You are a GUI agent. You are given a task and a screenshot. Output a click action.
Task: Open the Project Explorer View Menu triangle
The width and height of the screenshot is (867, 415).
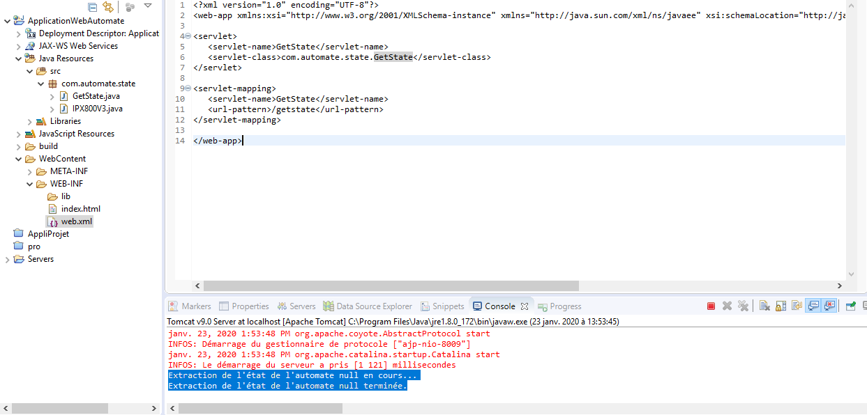(x=148, y=6)
